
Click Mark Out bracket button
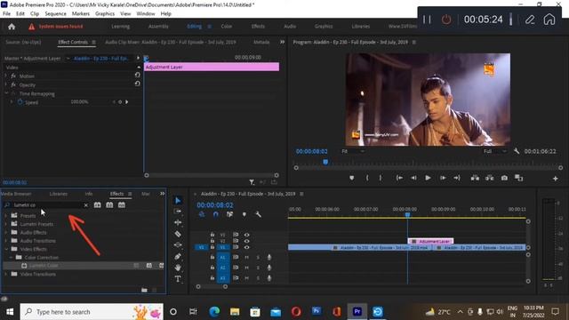click(x=381, y=178)
